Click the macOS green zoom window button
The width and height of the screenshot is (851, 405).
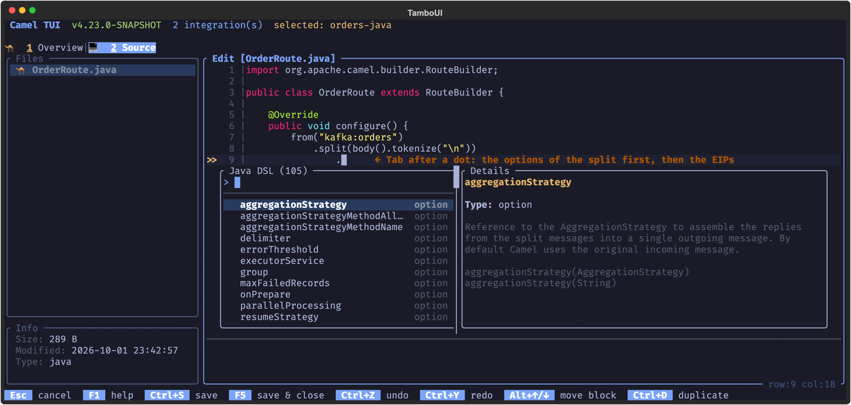tap(32, 10)
